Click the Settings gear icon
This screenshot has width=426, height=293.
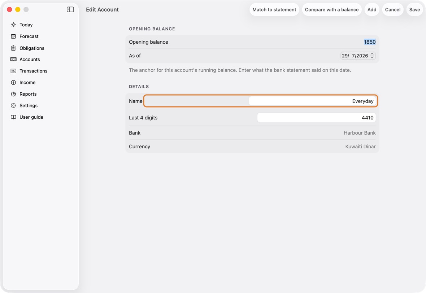[13, 106]
